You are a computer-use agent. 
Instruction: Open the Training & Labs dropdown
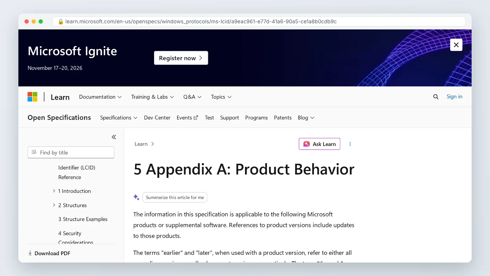[x=153, y=97]
